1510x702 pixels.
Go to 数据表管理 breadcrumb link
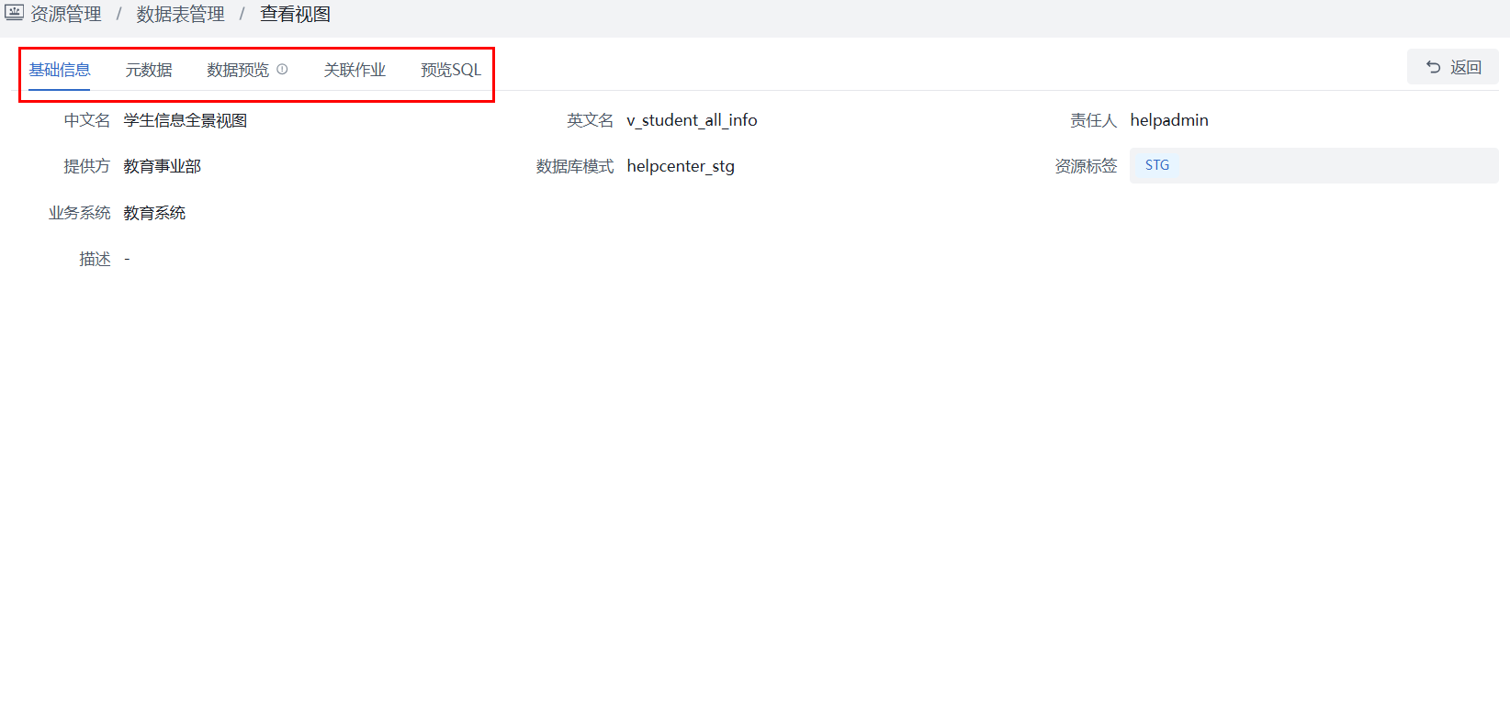(181, 15)
